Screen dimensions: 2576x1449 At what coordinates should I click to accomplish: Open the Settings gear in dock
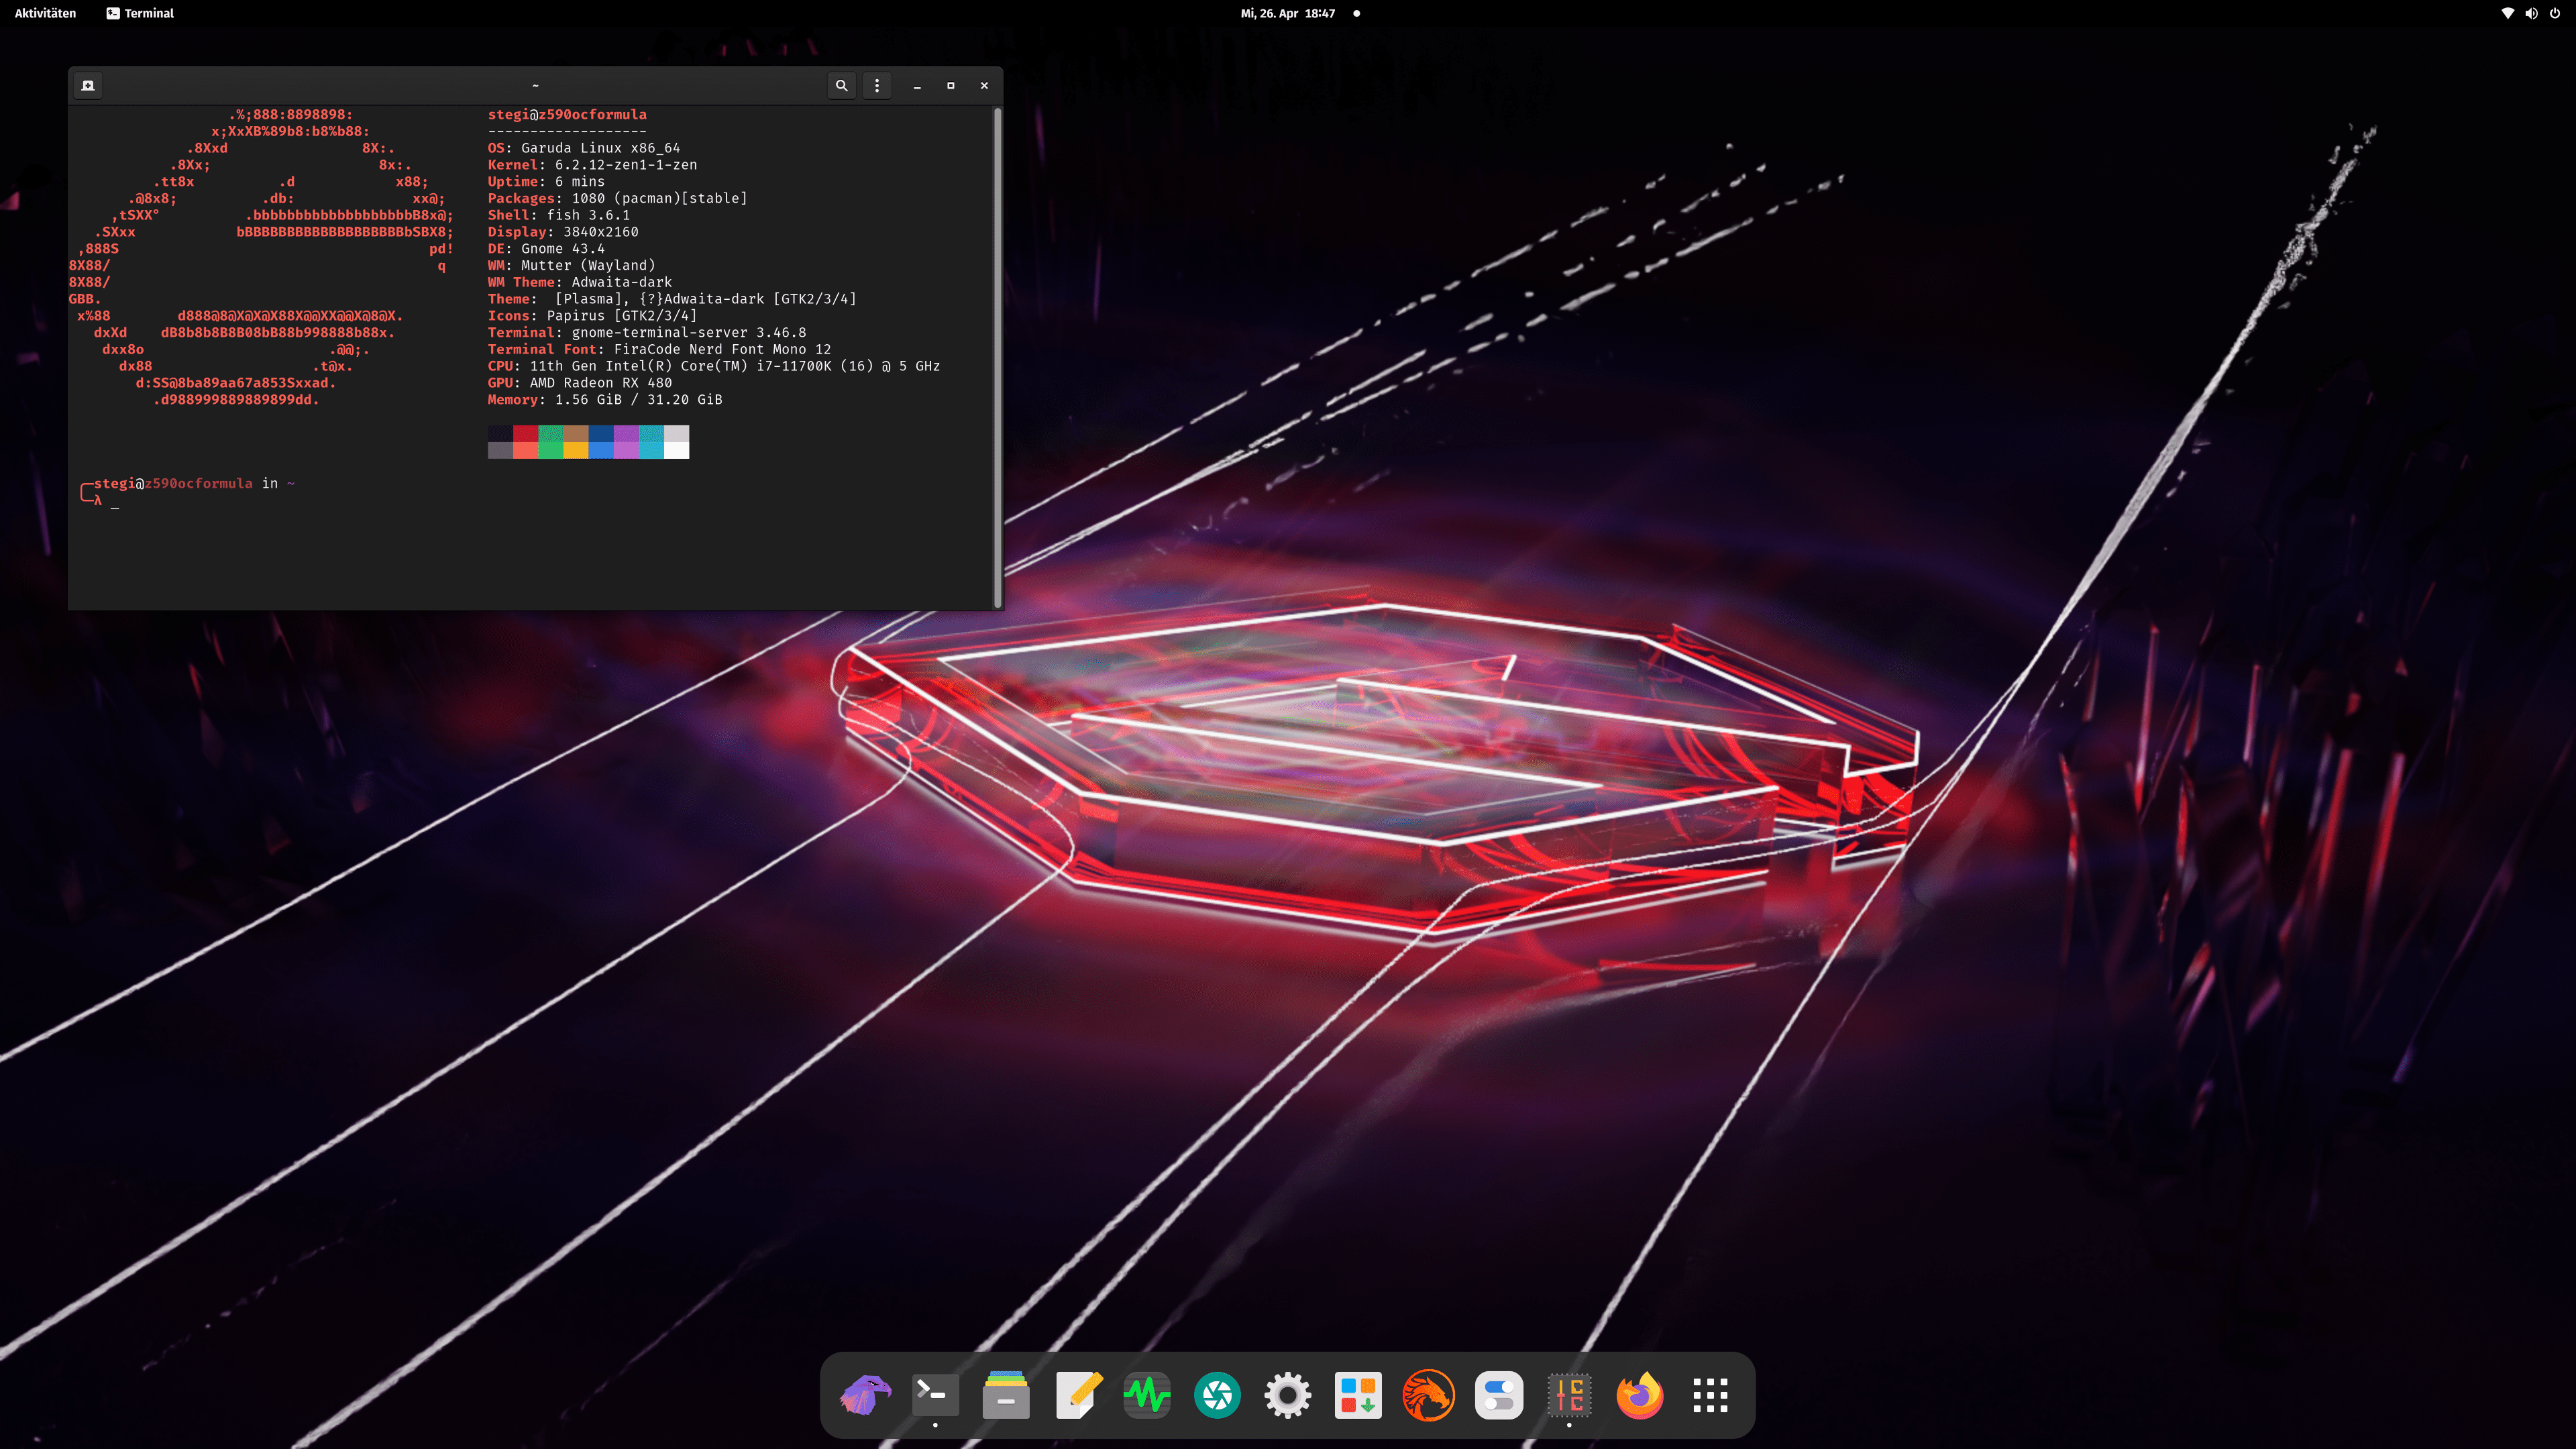coord(1287,1395)
